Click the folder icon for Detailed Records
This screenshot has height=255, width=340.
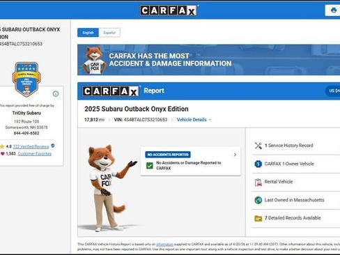(x=258, y=218)
